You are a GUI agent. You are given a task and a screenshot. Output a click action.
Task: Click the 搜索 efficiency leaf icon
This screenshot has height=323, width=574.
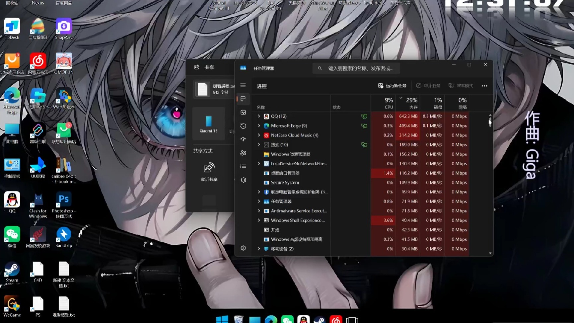[364, 145]
